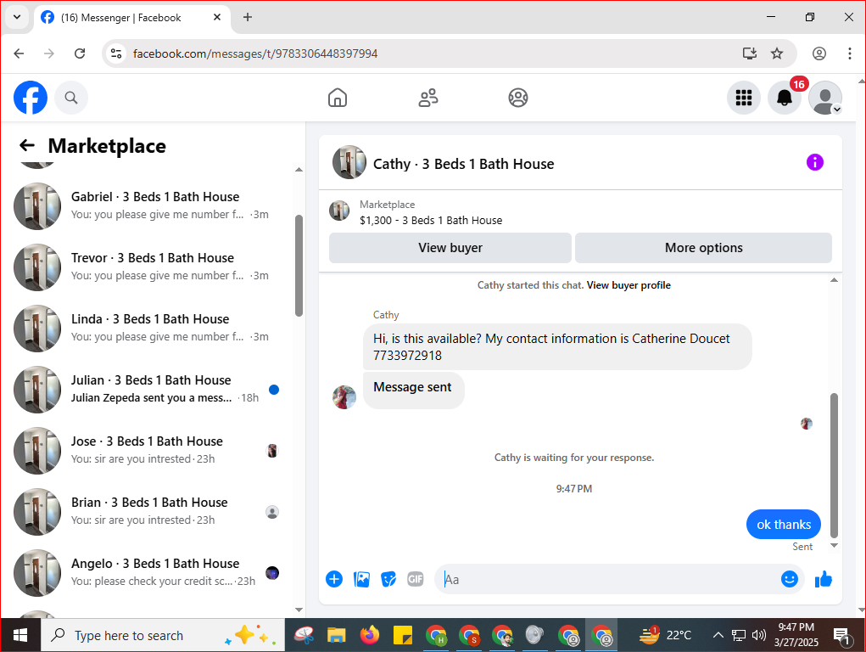
Task: Click the More options button
Action: coord(704,248)
